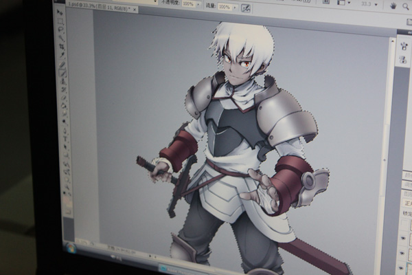Toggle the top visible layer eye icon
The width and height of the screenshot is (412, 275).
click(403, 238)
